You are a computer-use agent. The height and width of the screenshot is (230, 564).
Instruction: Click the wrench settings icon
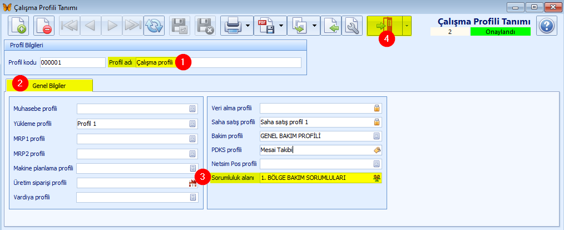[351, 26]
